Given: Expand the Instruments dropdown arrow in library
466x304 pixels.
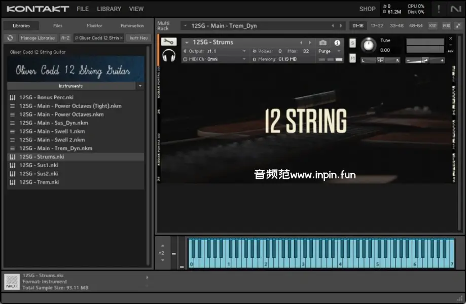Looking at the screenshot, I should point(140,86).
